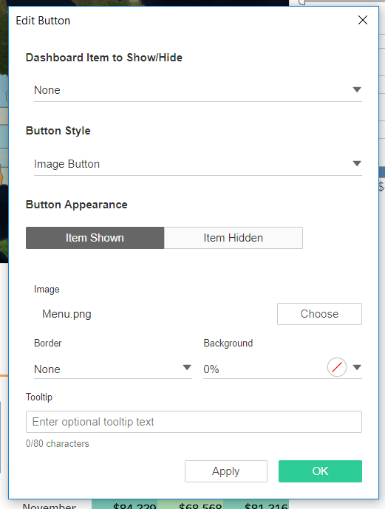The width and height of the screenshot is (385, 509).
Task: Expand the Button Style dropdown arrow
Action: [357, 163]
